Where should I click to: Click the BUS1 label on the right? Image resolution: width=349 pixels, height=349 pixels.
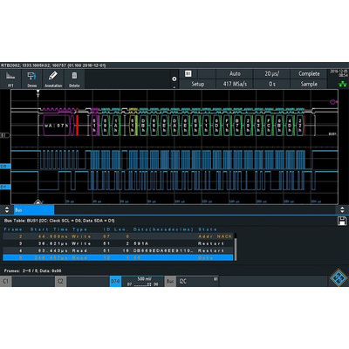332,134
